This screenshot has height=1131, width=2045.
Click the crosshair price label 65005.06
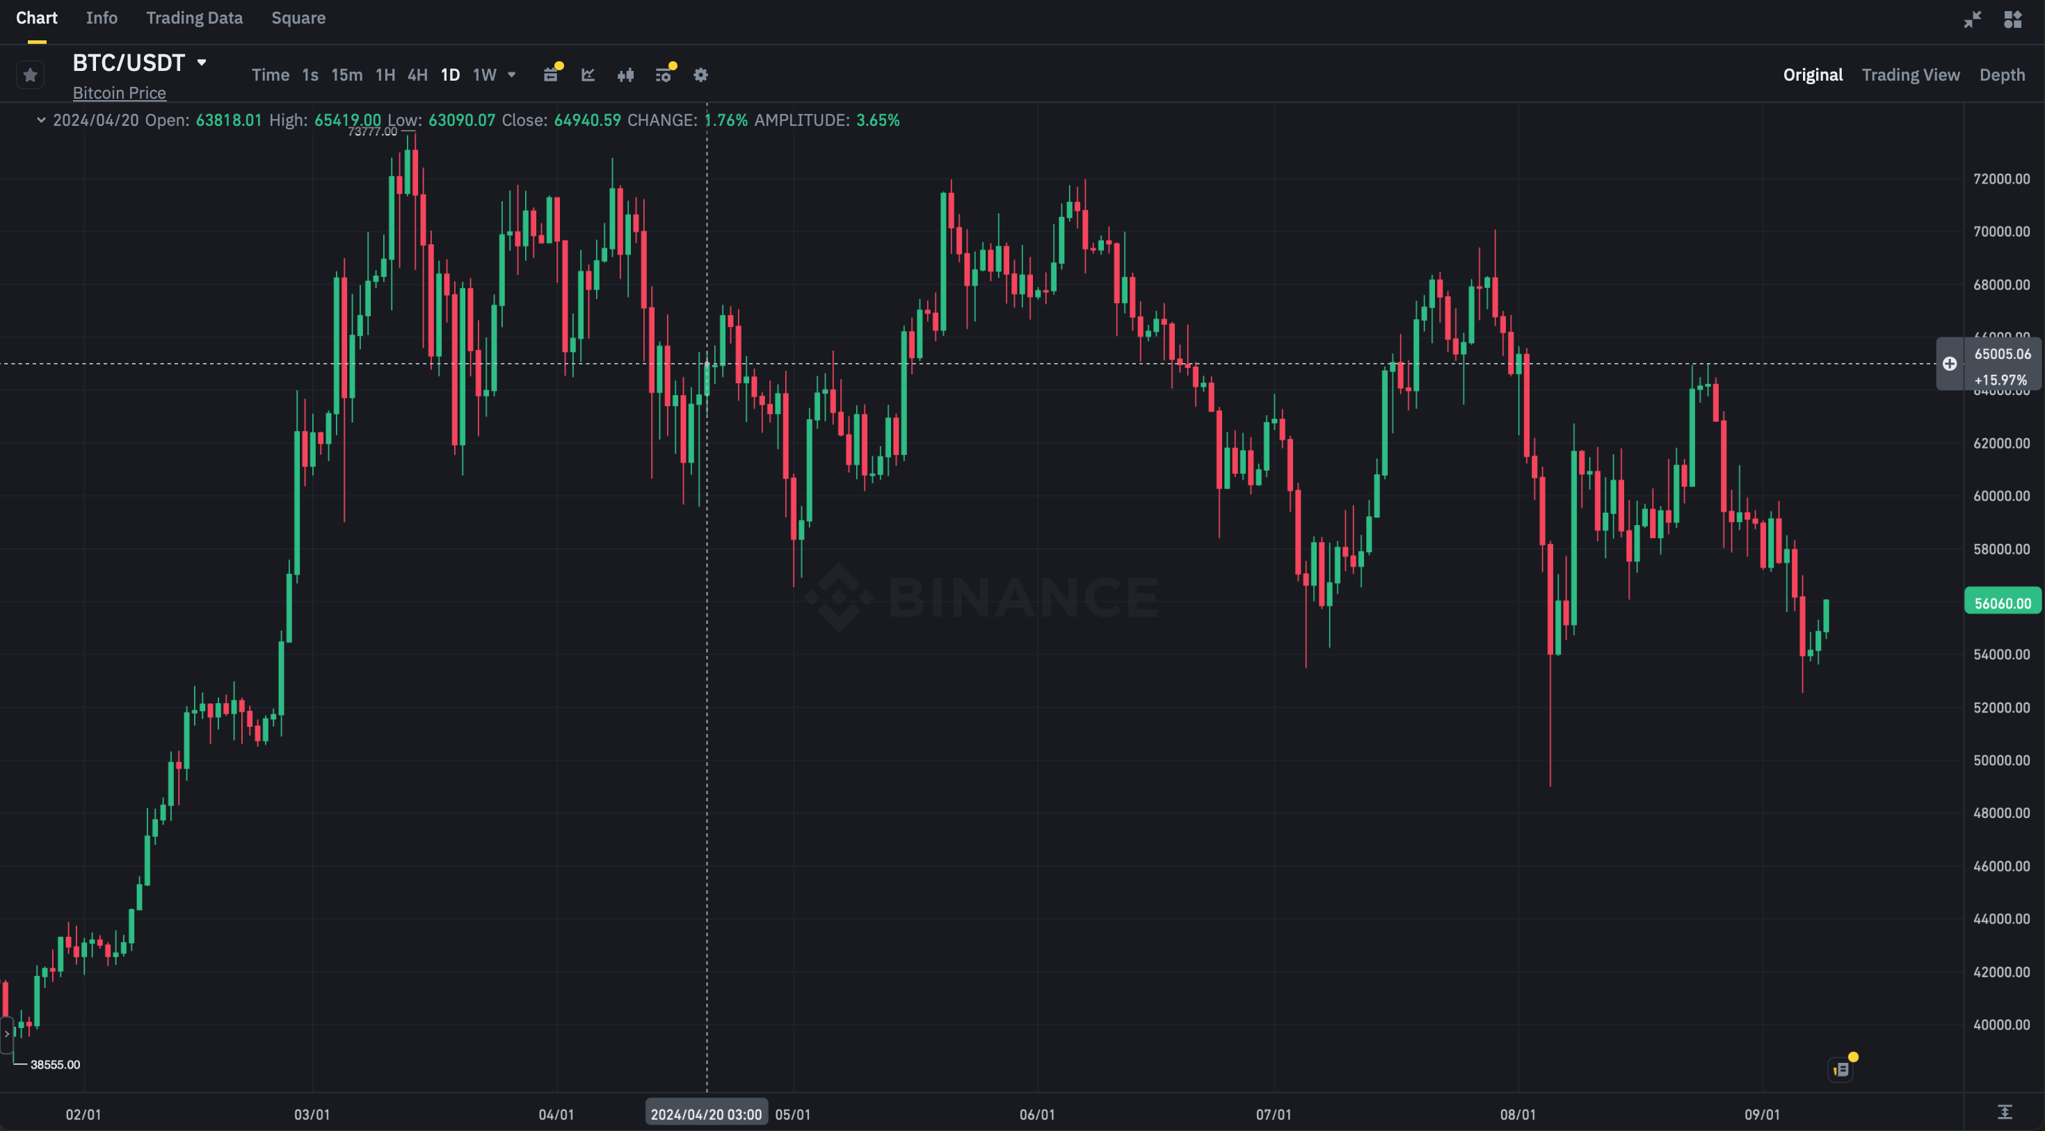click(x=2003, y=354)
